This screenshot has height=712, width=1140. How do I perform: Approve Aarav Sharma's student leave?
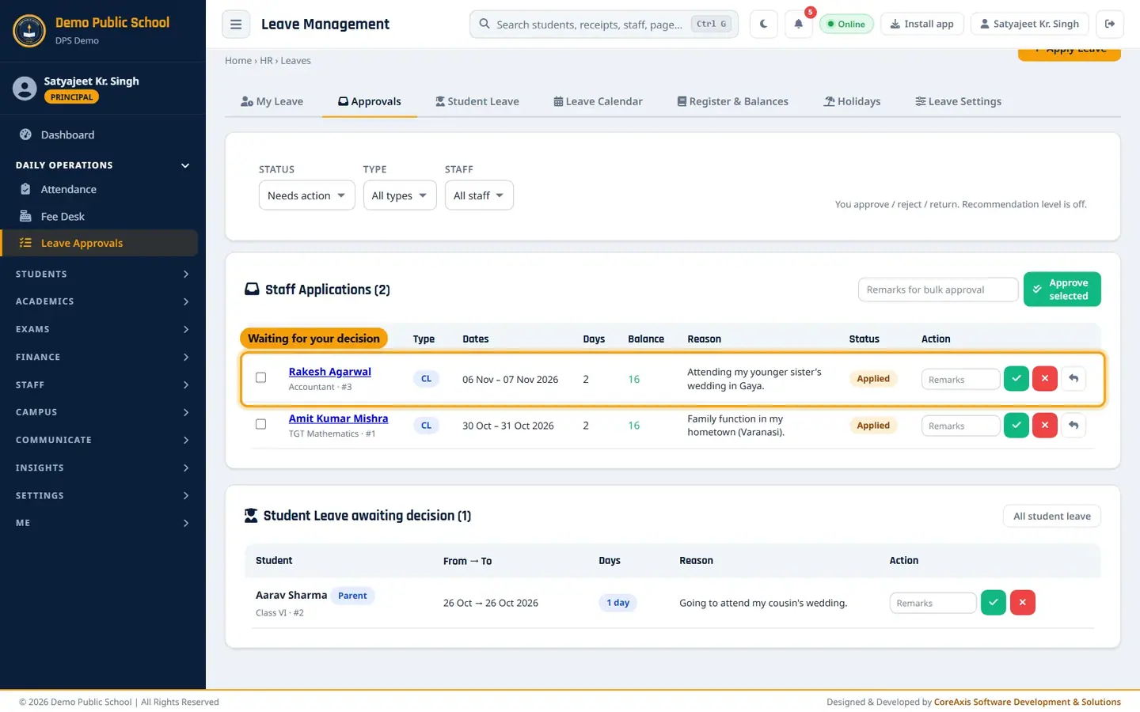click(994, 603)
